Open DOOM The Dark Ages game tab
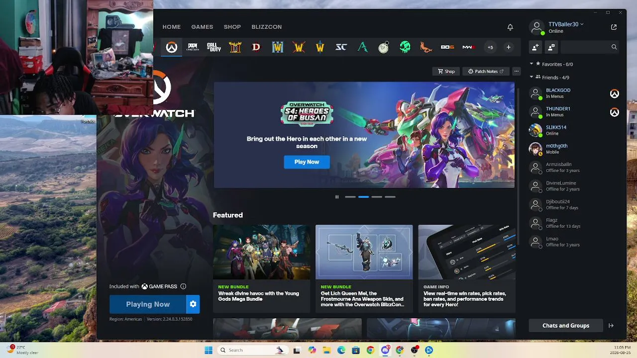The height and width of the screenshot is (358, 637). coord(193,47)
